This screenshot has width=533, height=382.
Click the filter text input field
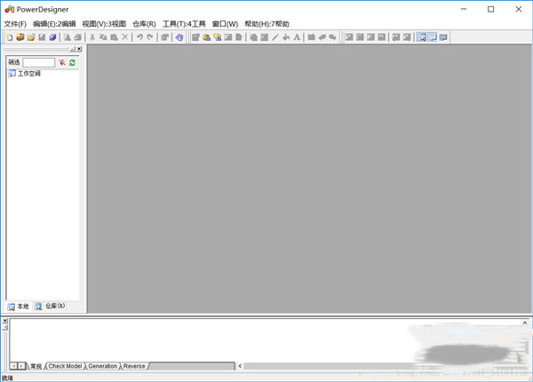(39, 62)
